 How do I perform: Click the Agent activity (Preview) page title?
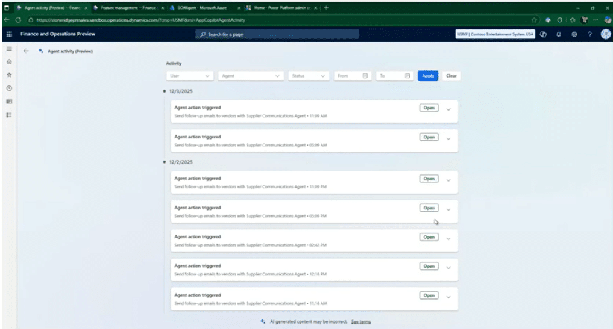point(70,51)
